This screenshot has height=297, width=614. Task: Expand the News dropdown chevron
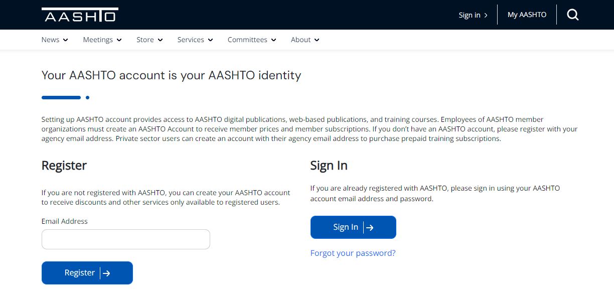coord(65,40)
